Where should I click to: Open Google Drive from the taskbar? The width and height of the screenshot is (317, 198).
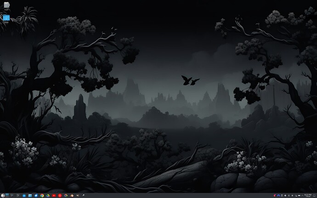point(48,195)
